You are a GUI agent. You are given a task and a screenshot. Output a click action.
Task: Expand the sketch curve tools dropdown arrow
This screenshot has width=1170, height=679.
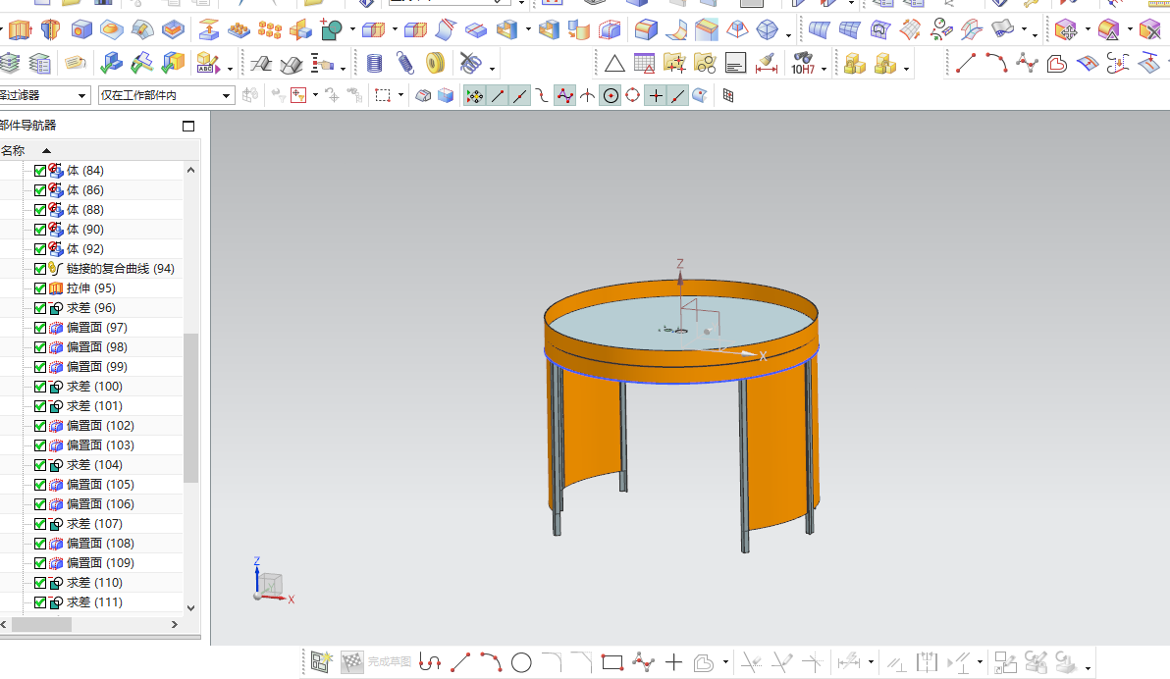pyautogui.click(x=725, y=662)
